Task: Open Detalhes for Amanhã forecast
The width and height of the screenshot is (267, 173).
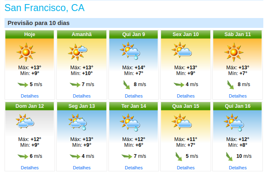Action: click(x=82, y=96)
